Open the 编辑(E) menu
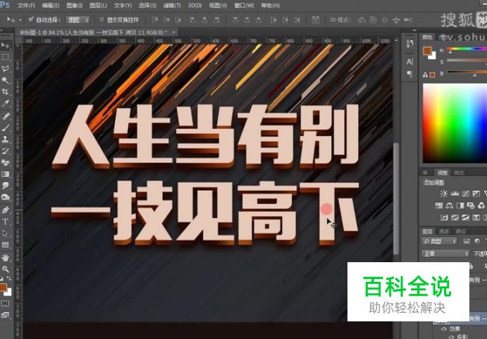 tap(51, 6)
